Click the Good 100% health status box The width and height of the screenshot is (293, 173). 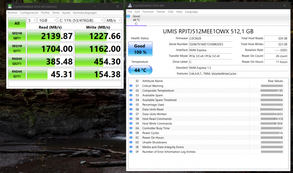click(140, 49)
